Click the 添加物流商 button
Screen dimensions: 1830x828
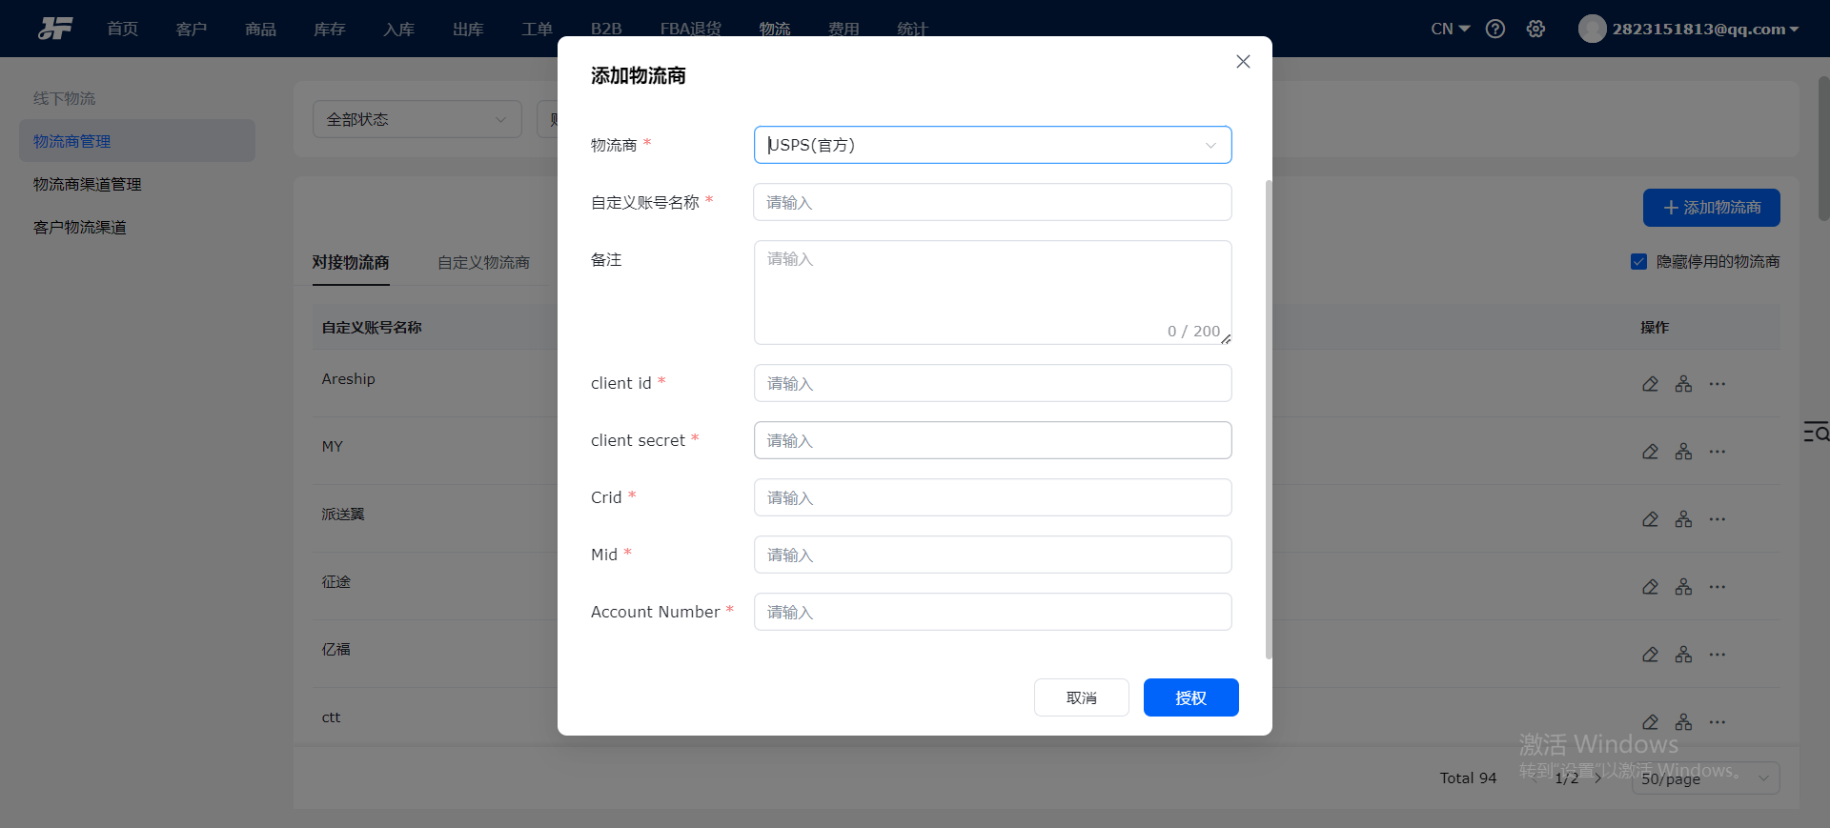pos(1711,208)
